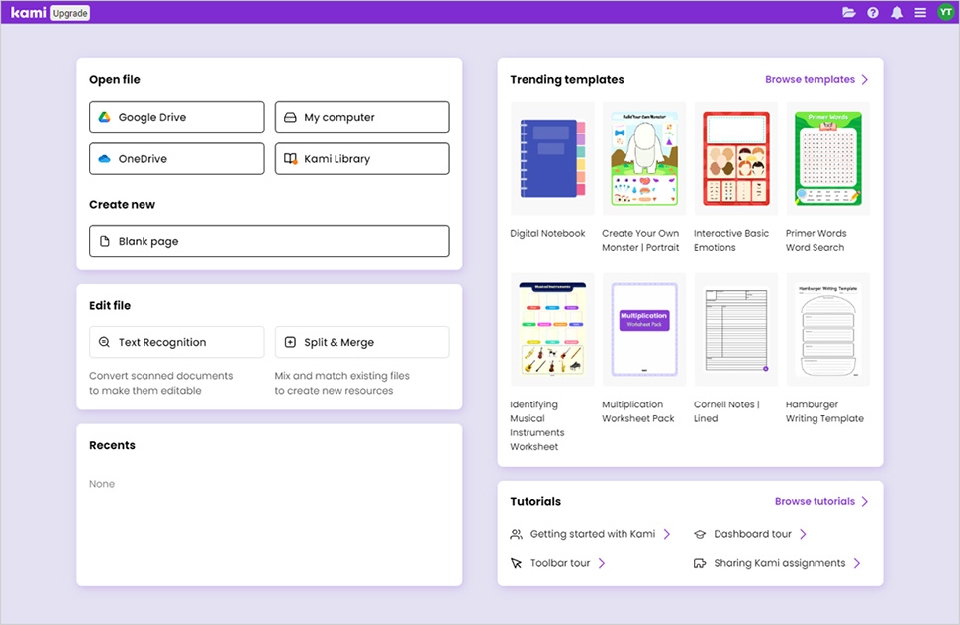Click the share icon beside Sharing Kami assignments

(x=700, y=563)
